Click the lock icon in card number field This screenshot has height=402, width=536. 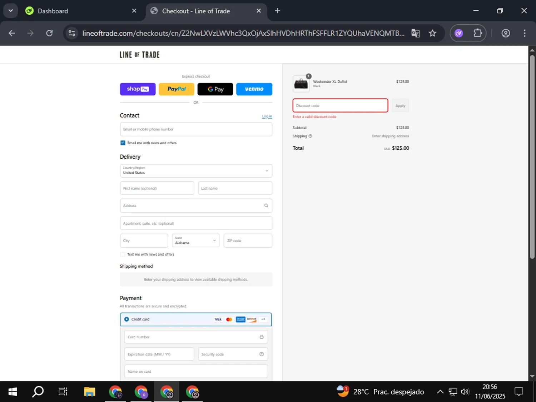pos(262,337)
